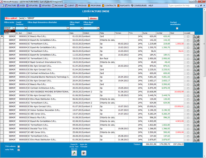This screenshot has width=206, height=158.
Task: Preview invoice 0000007 document icon
Action: pyautogui.click(x=195, y=59)
